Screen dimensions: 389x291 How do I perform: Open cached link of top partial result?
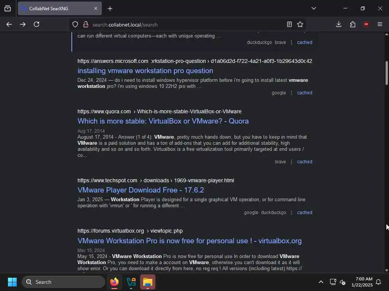click(305, 42)
